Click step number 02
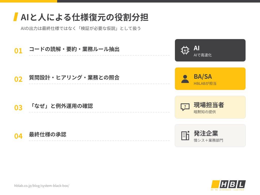Image resolution: width=260 pixels, height=195 pixels. click(x=18, y=79)
